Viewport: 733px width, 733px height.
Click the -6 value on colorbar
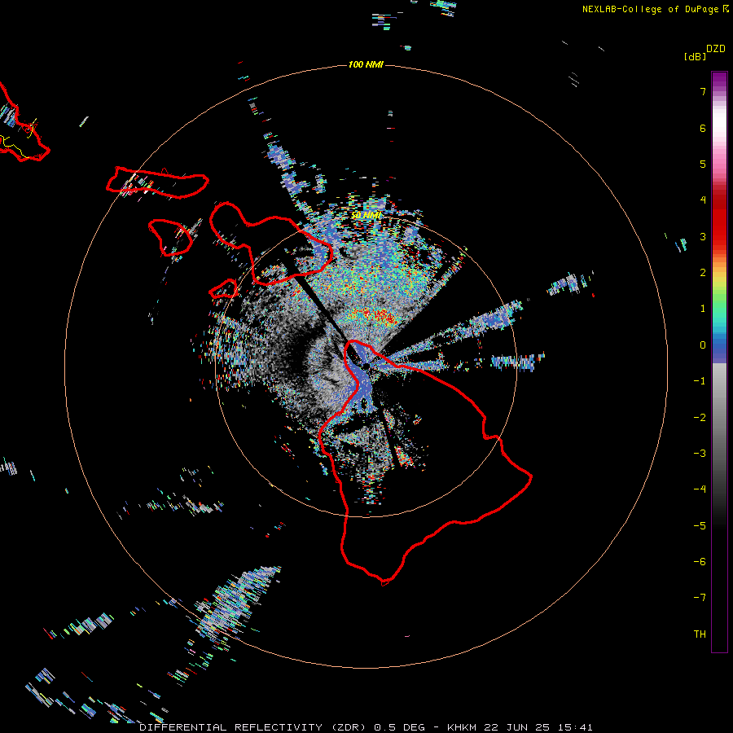pyautogui.click(x=700, y=562)
